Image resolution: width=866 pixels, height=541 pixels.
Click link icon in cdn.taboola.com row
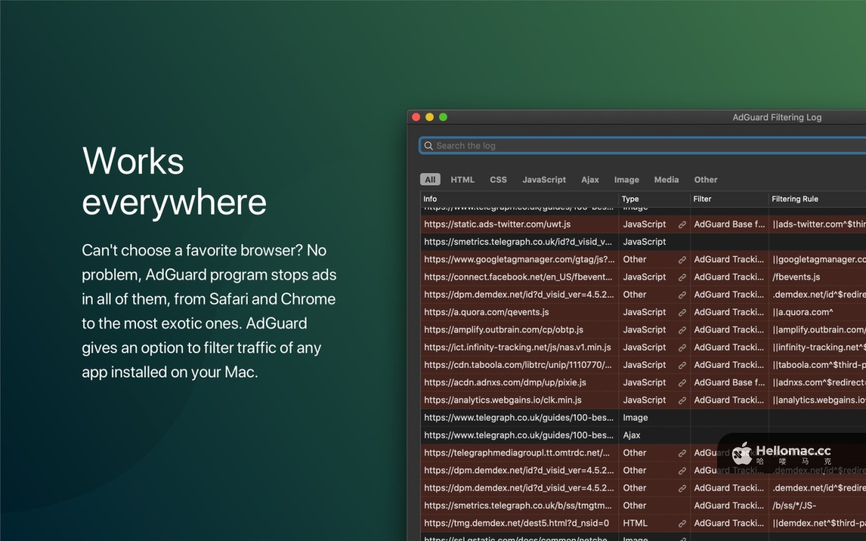682,365
